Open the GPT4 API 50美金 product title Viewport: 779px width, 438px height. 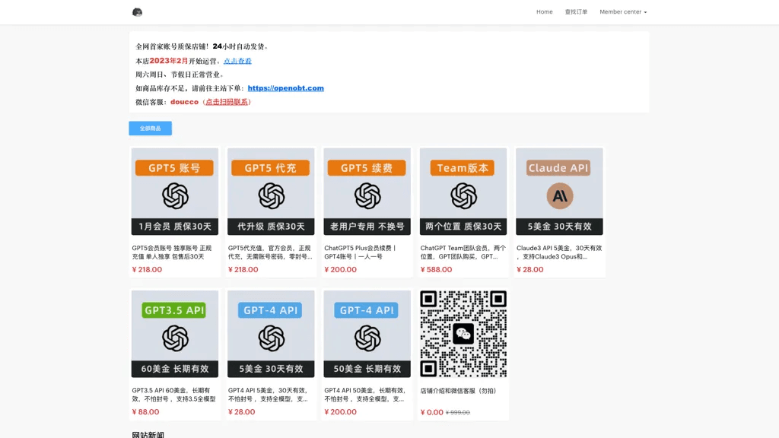(x=365, y=395)
